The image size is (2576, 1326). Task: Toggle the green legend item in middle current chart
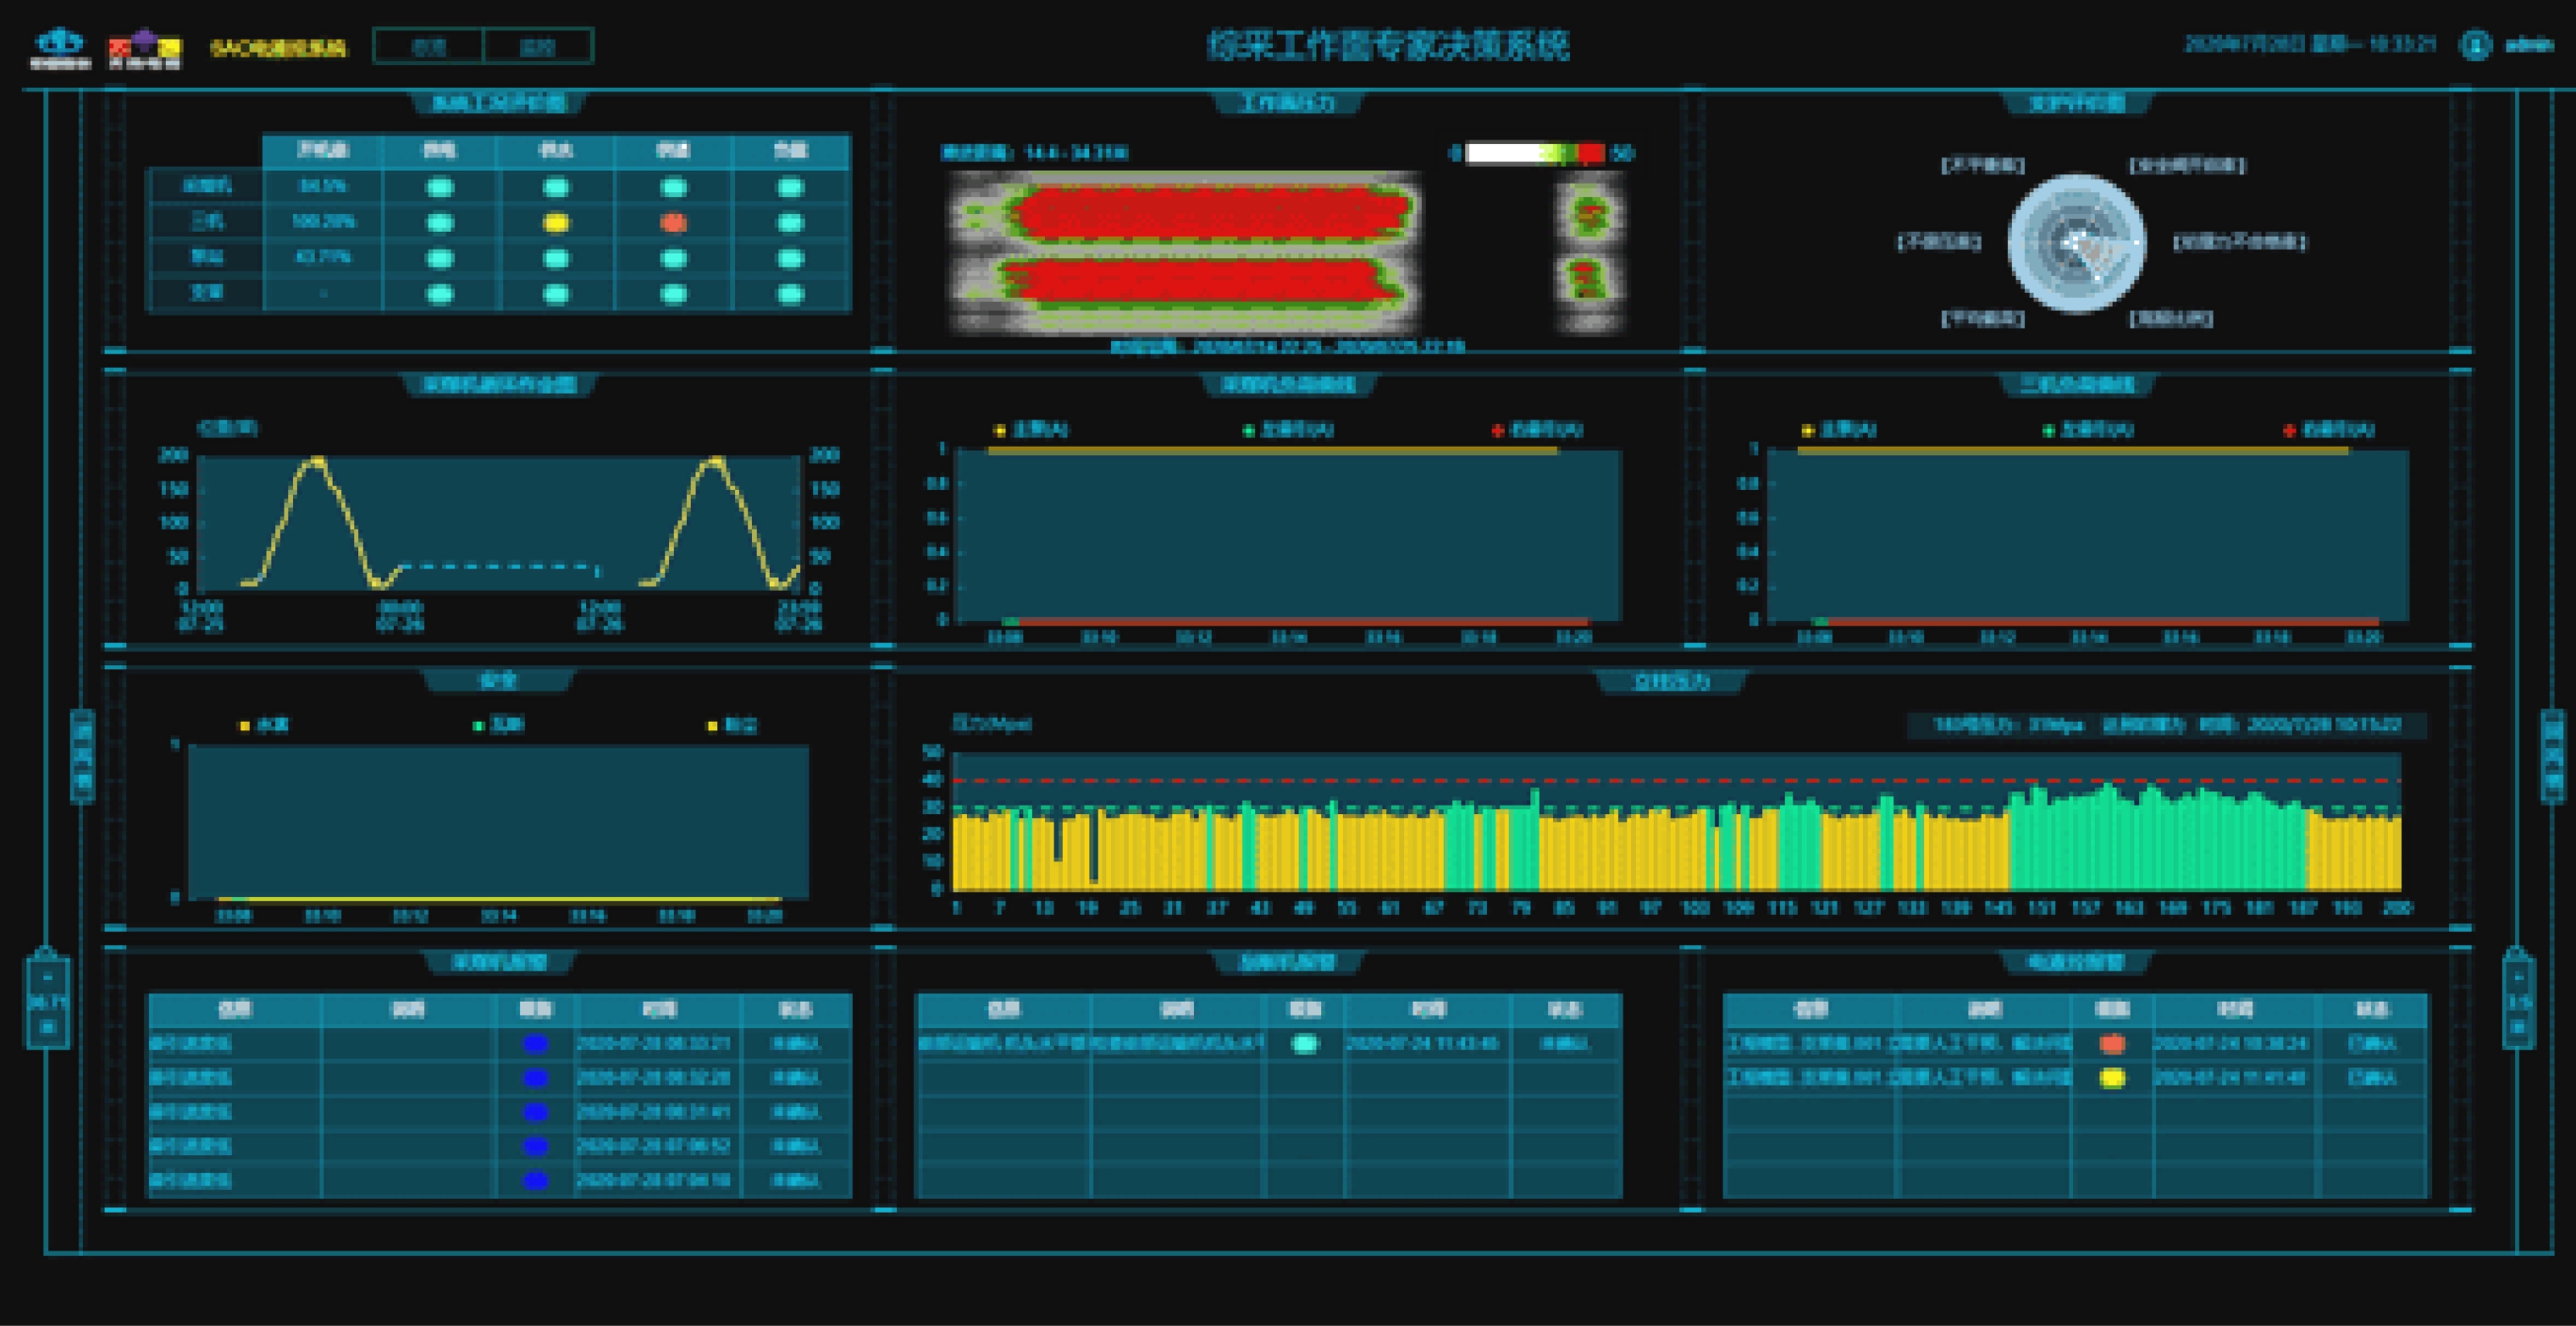point(1288,430)
